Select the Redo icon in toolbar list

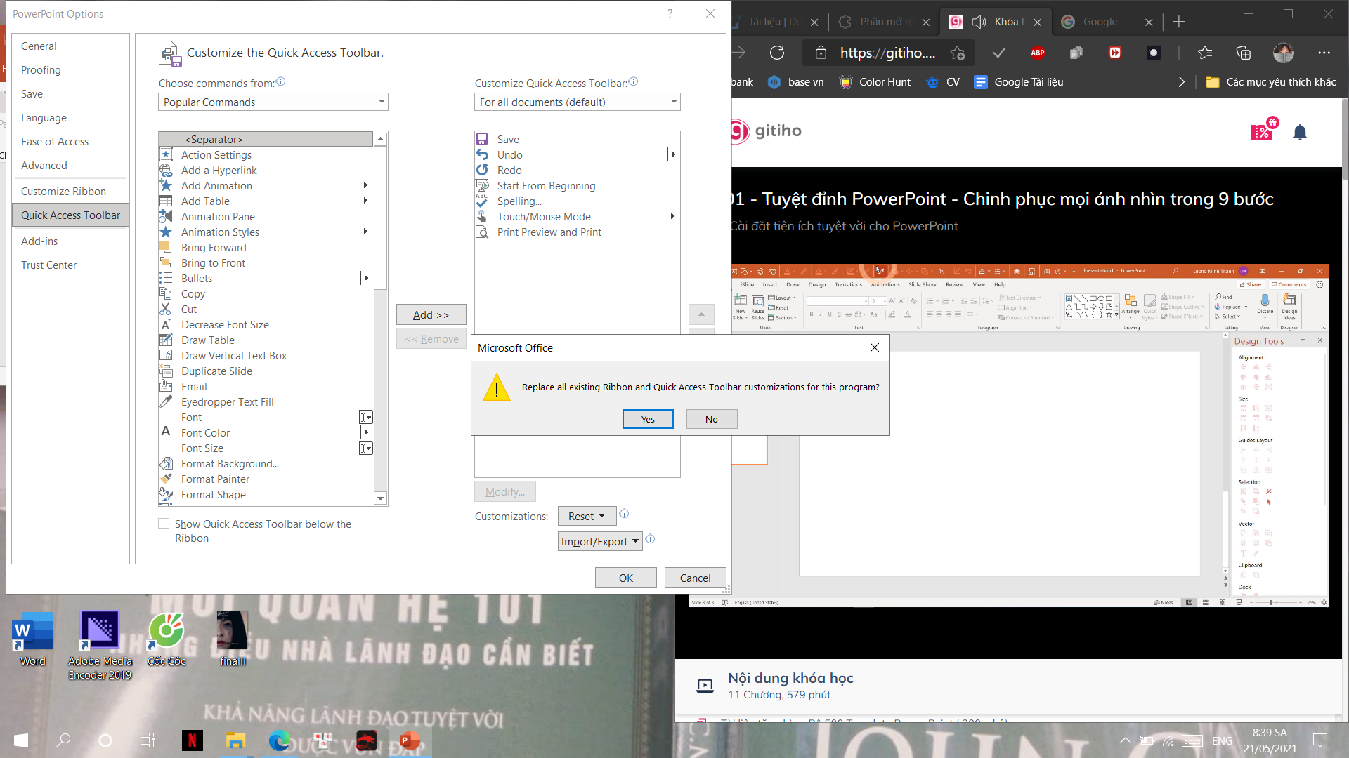coord(482,170)
